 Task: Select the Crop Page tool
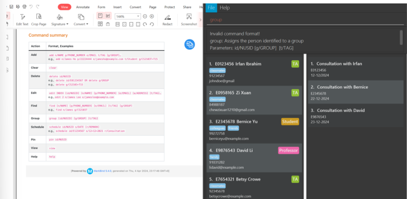[x=39, y=20]
